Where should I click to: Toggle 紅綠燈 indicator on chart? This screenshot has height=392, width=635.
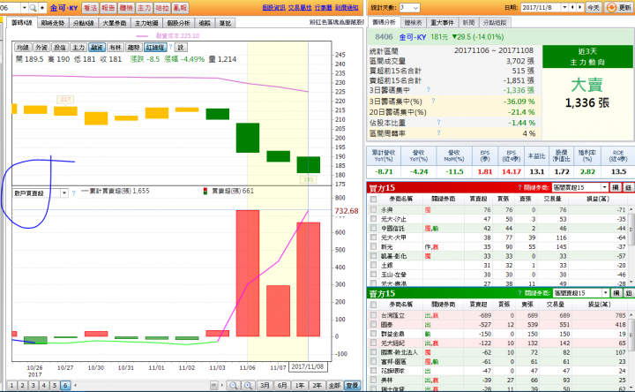pyautogui.click(x=155, y=48)
